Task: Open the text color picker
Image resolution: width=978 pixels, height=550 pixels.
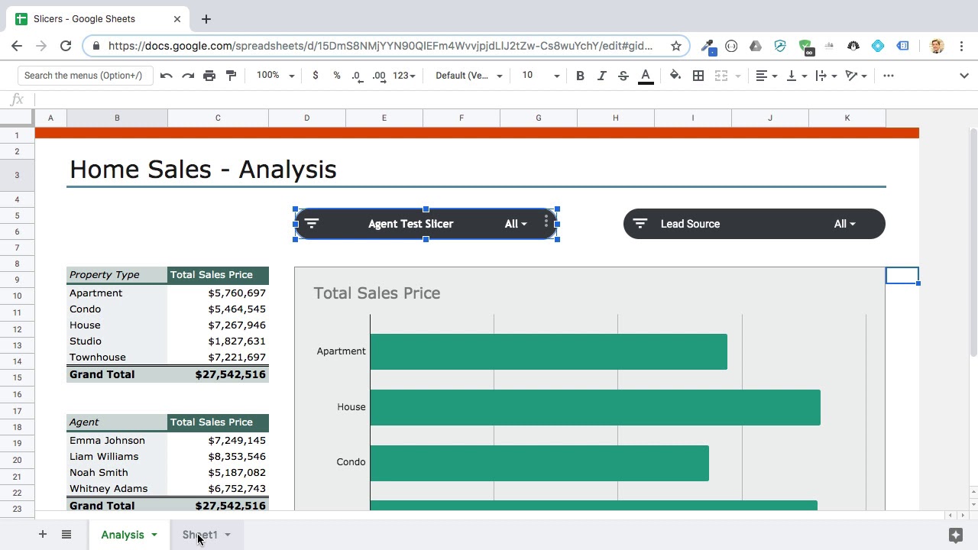Action: (x=646, y=76)
